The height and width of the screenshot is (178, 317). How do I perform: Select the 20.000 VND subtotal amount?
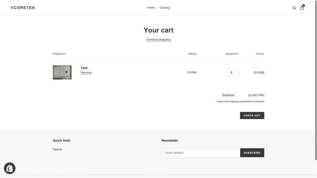pyautogui.click(x=256, y=95)
